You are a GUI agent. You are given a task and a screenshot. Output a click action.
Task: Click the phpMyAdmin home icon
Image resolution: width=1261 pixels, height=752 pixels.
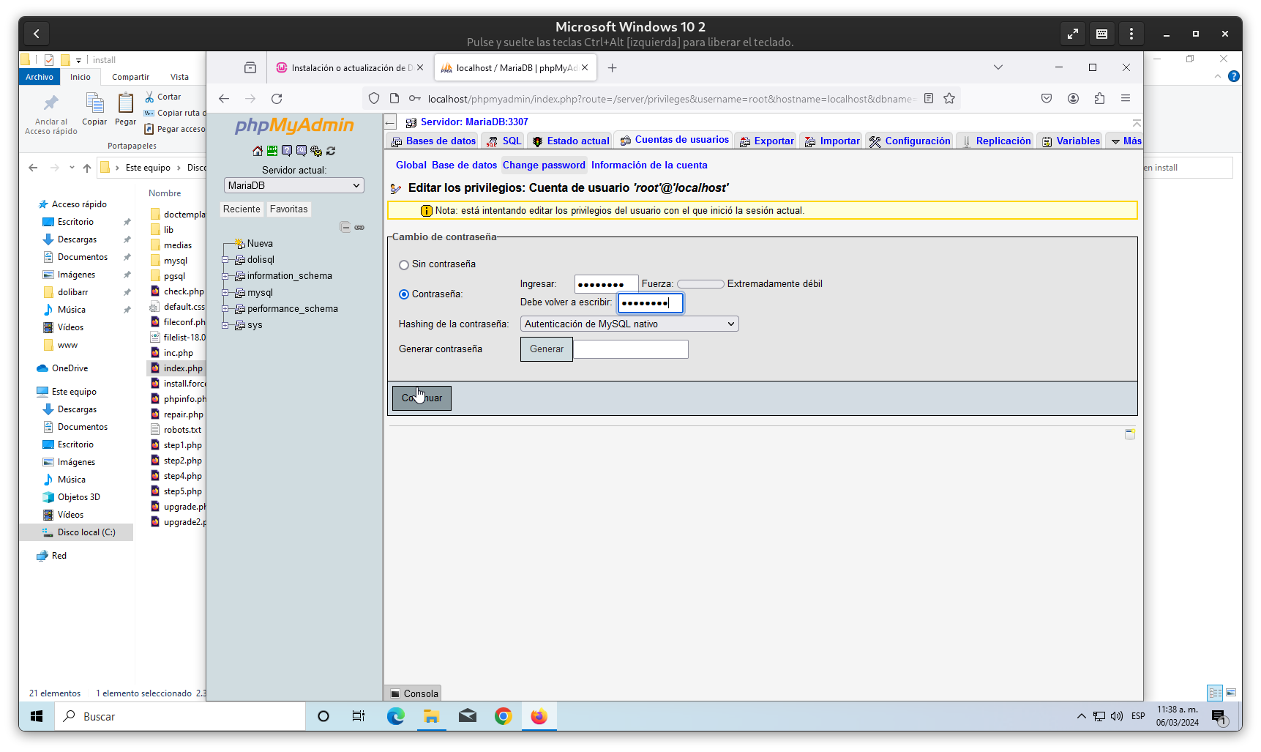tap(258, 151)
